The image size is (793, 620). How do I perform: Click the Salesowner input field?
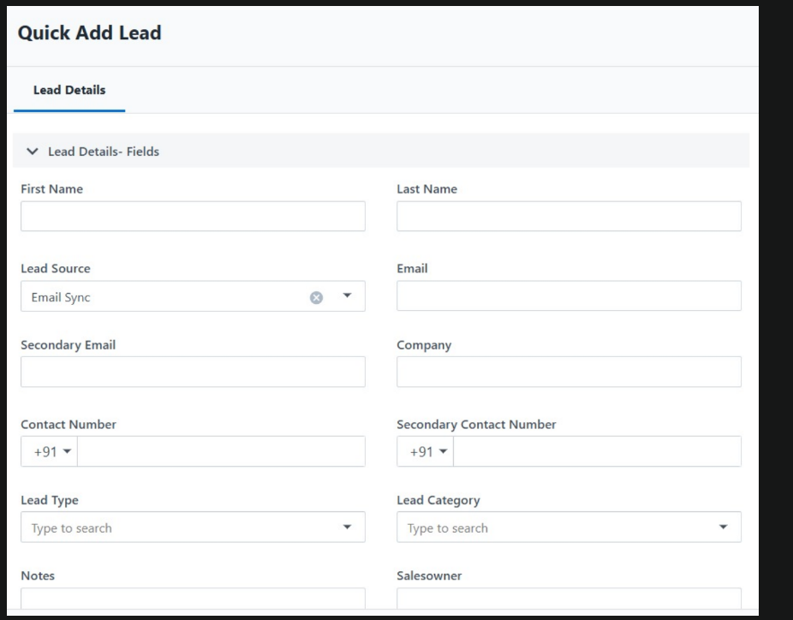click(569, 599)
